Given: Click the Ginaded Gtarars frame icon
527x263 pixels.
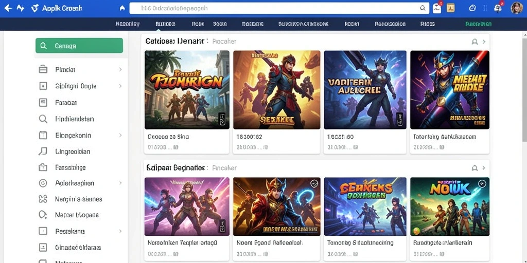Looking at the screenshot, I should tap(43, 248).
